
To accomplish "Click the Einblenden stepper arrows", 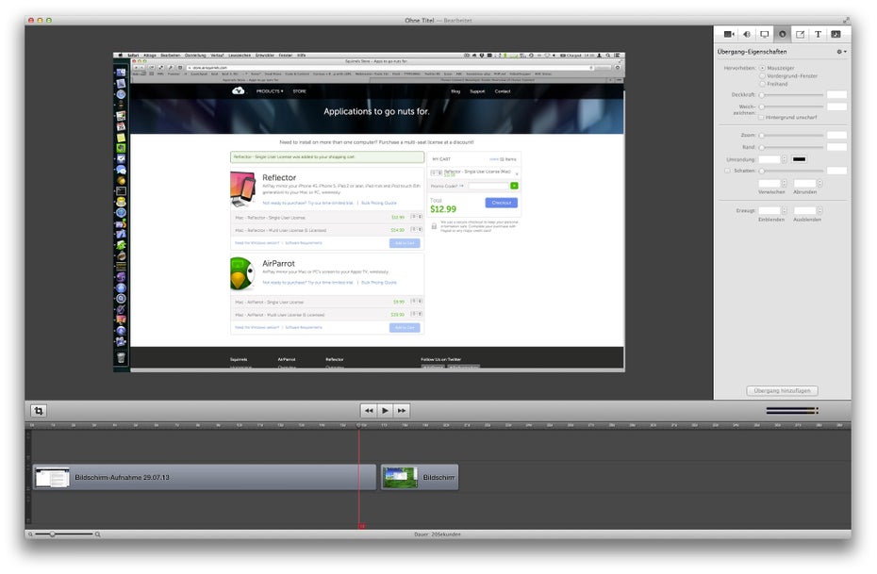I will tap(785, 211).
